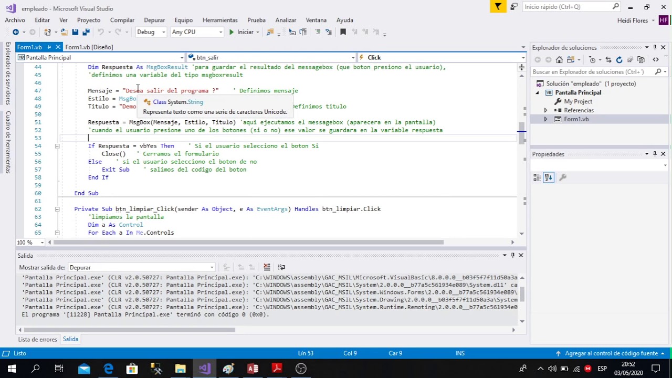672x378 pixels.
Task: Toggle pin on the Form1.vb tab
Action: click(49, 47)
